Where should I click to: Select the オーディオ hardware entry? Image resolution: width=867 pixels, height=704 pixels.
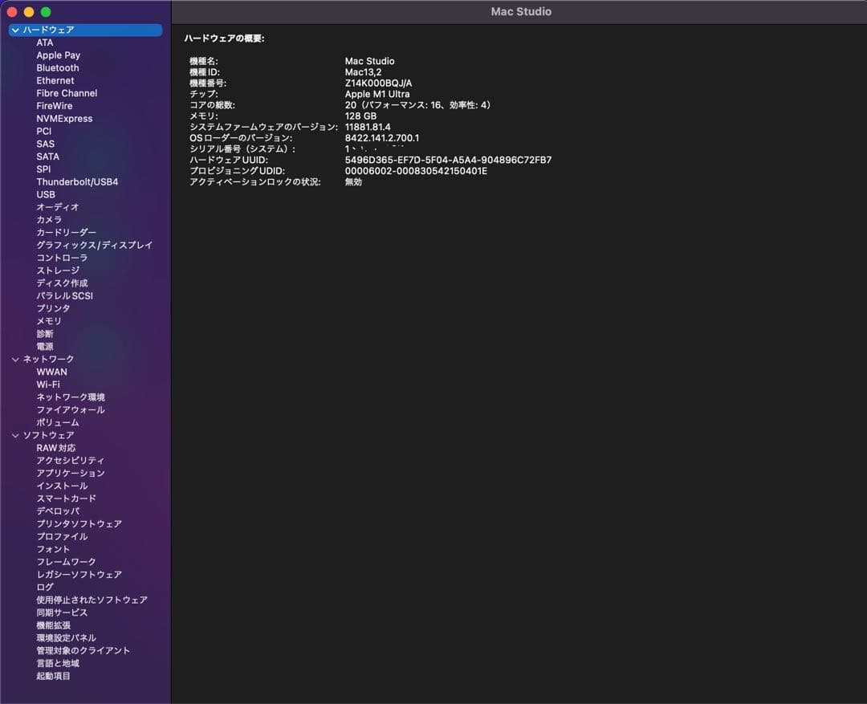[55, 207]
